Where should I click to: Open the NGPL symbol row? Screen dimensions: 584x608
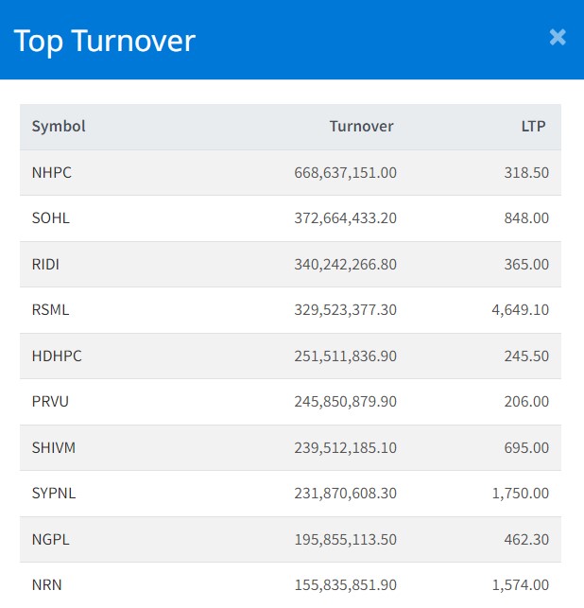51,539
